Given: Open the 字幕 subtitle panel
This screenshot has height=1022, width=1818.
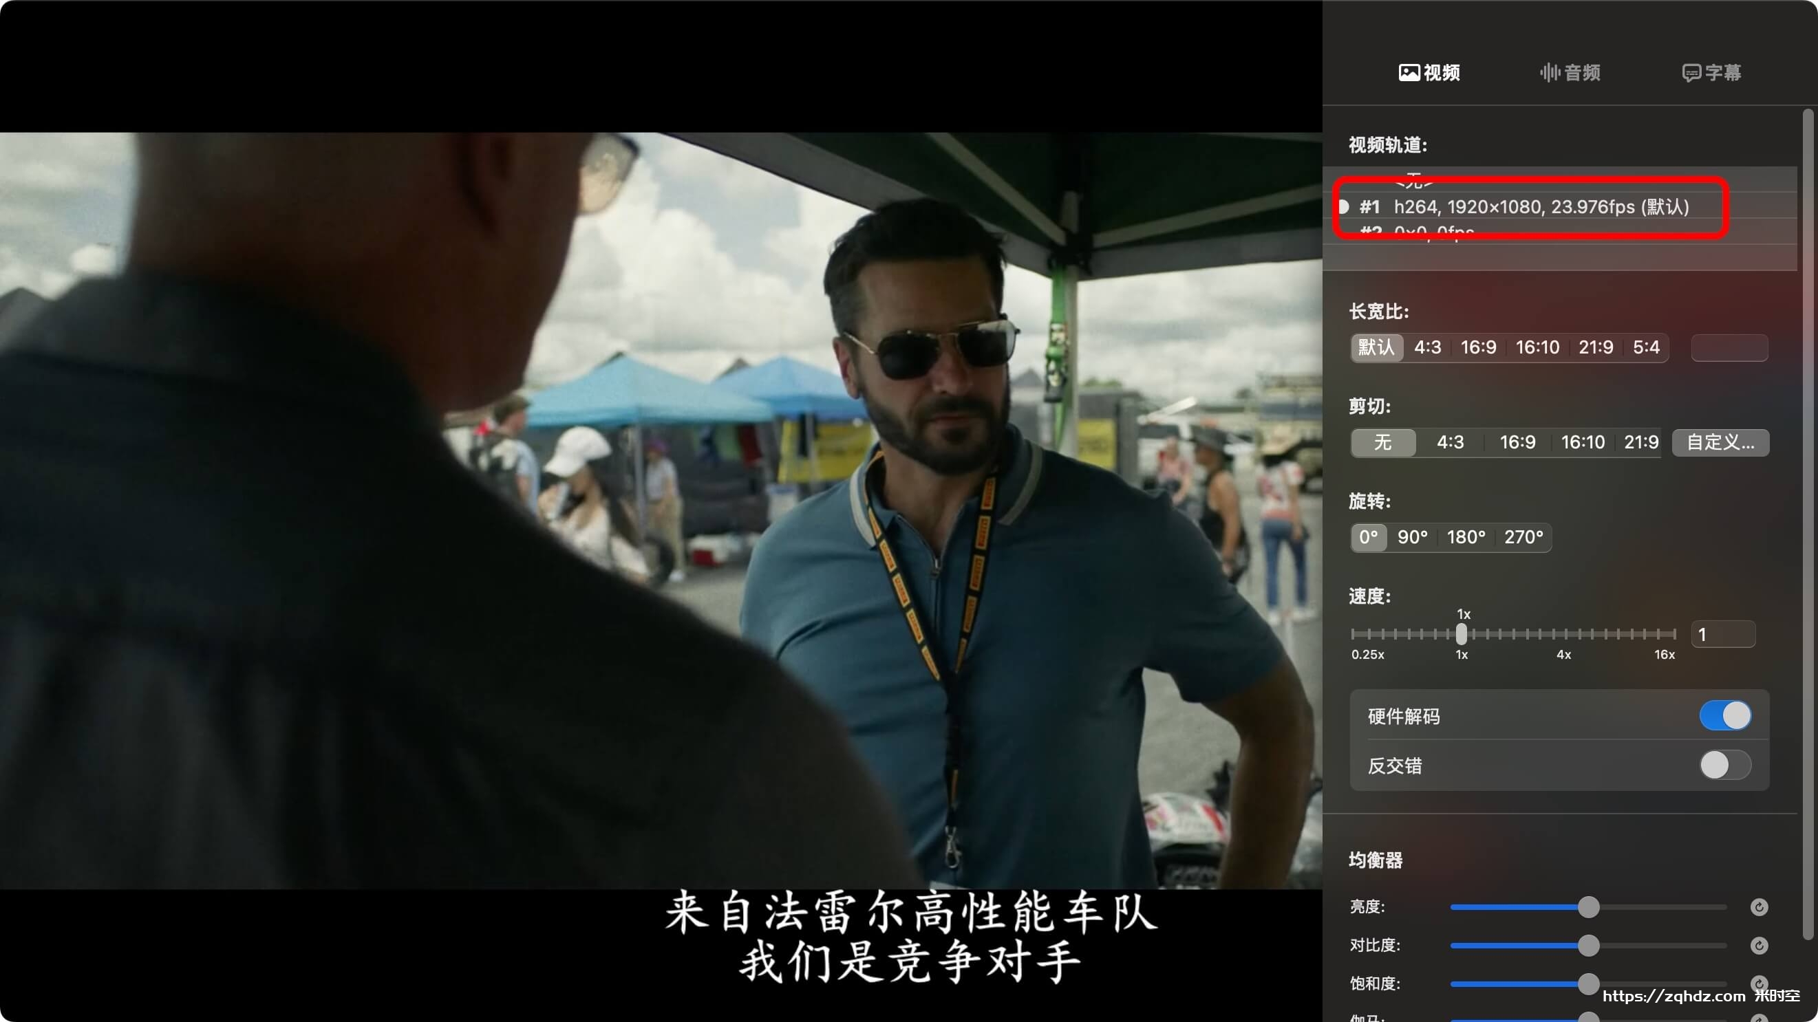Looking at the screenshot, I should tap(1711, 73).
